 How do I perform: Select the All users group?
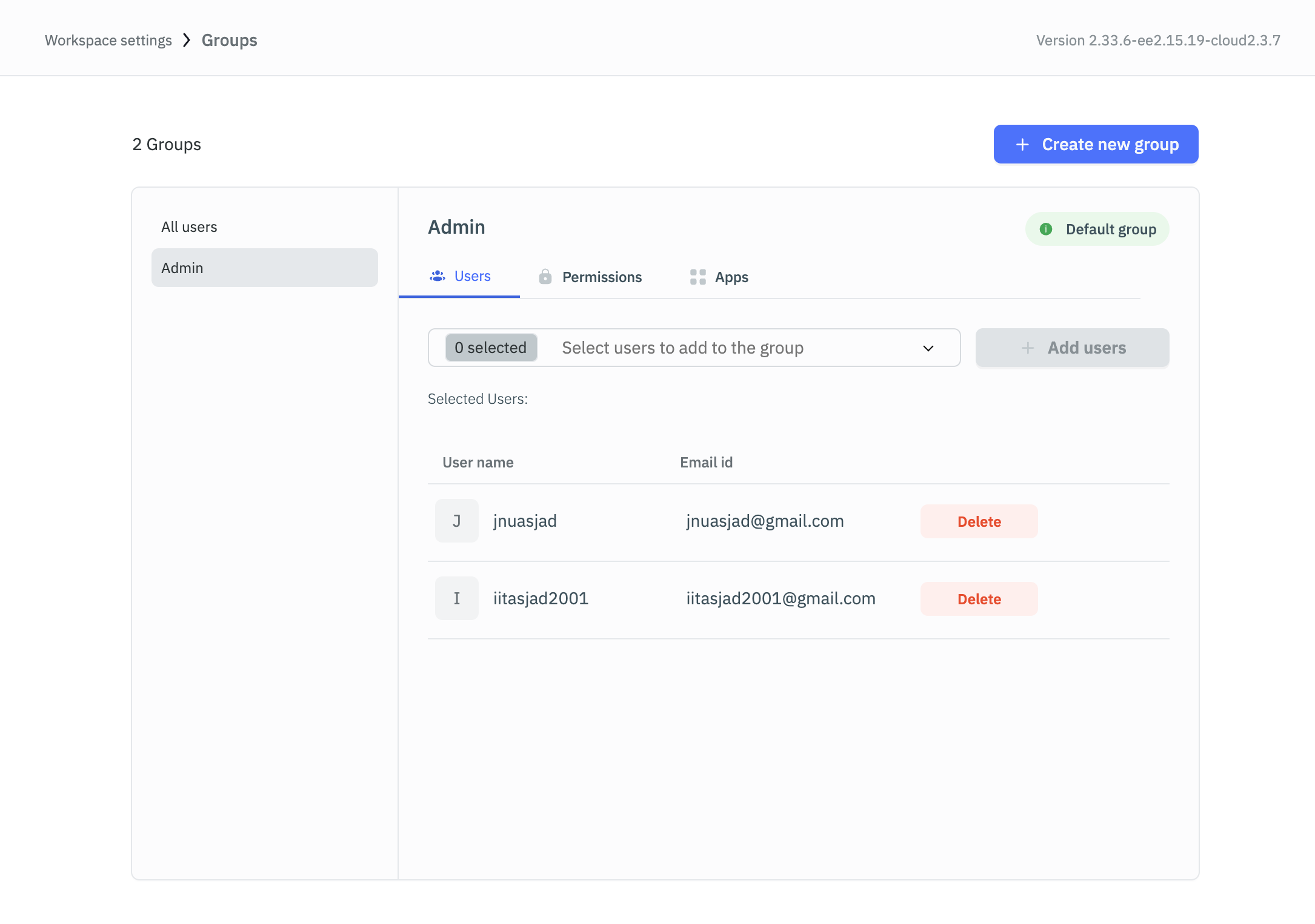pos(189,227)
